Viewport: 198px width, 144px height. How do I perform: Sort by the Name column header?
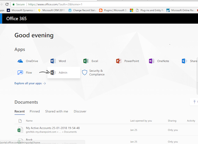click(x=29, y=121)
